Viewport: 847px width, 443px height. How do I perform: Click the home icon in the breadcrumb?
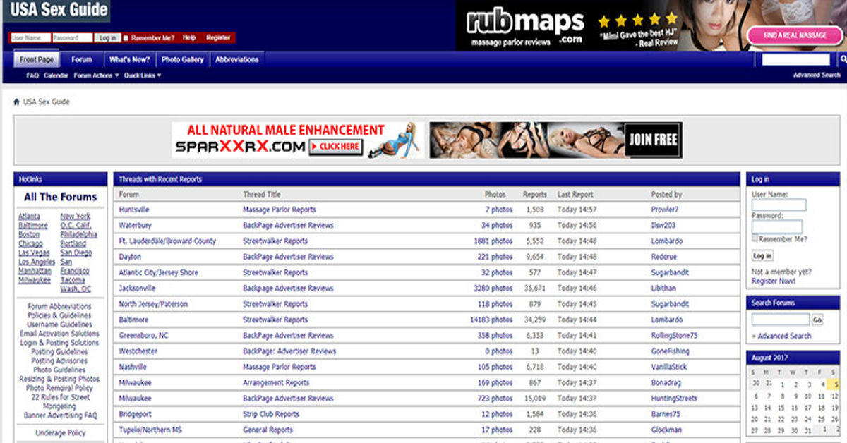(x=16, y=102)
